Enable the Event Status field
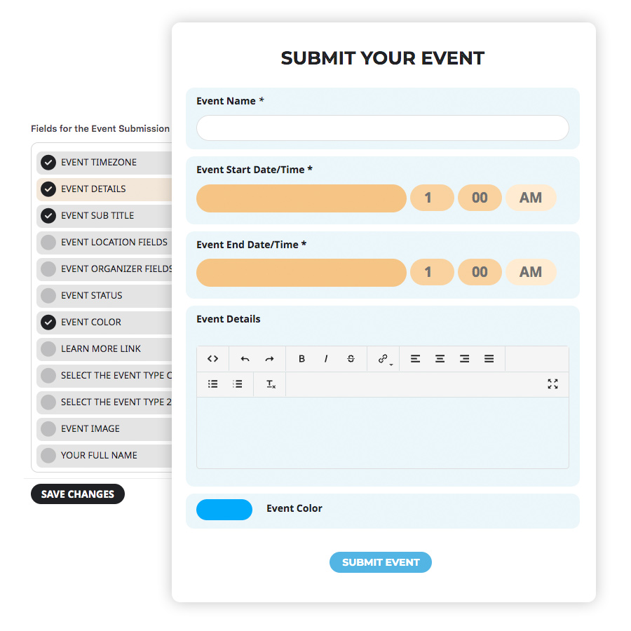The image size is (631, 631). pyautogui.click(x=48, y=296)
